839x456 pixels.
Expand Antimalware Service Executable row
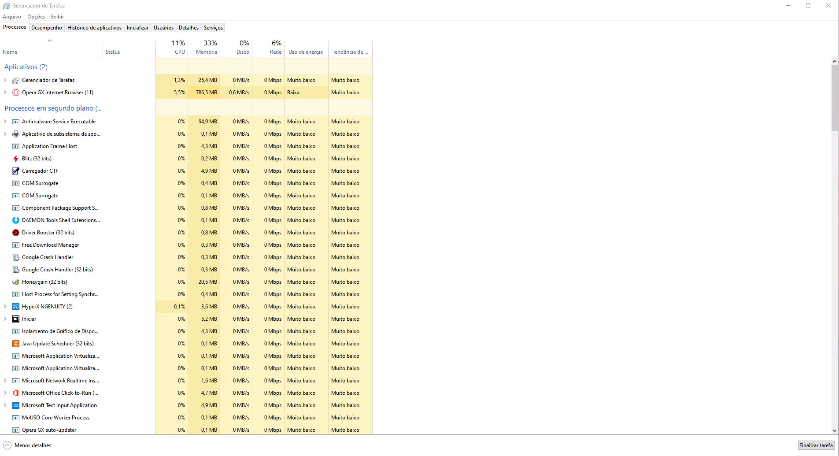click(x=5, y=122)
